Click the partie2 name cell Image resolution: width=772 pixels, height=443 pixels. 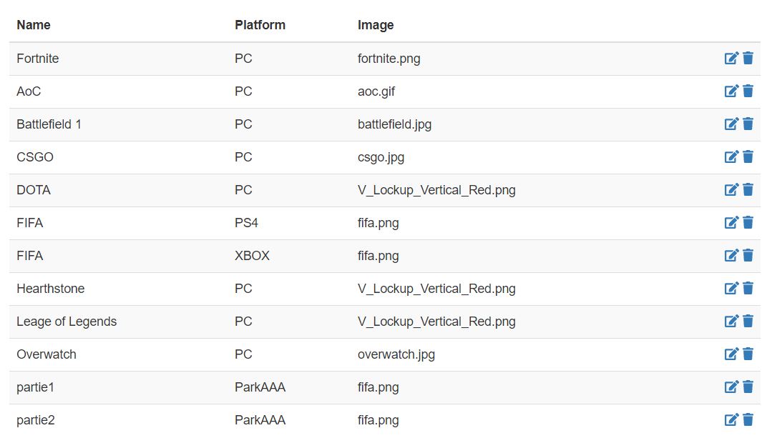(x=36, y=420)
